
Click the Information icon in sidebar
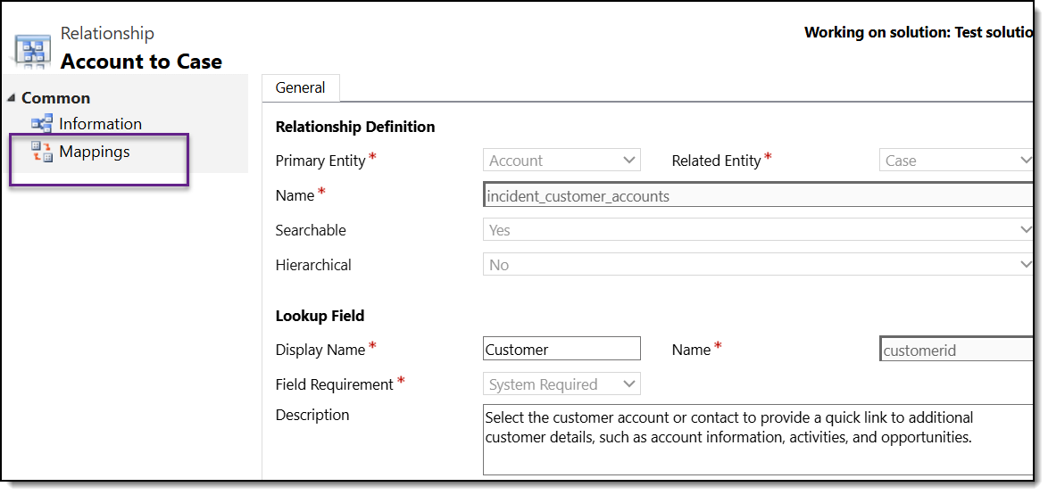[x=42, y=124]
